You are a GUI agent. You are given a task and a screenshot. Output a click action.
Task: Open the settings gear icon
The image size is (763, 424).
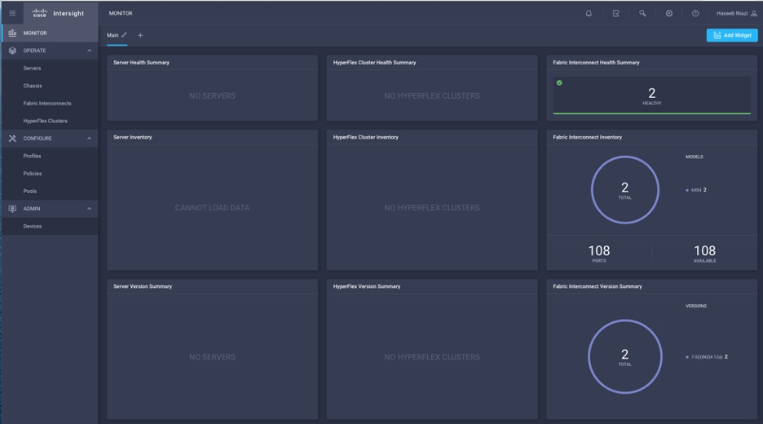[669, 14]
